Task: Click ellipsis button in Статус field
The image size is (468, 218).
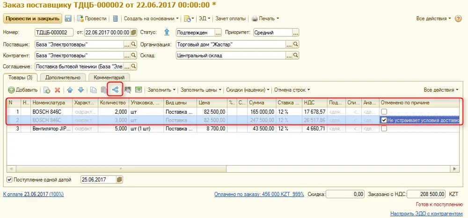Action: [x=218, y=32]
